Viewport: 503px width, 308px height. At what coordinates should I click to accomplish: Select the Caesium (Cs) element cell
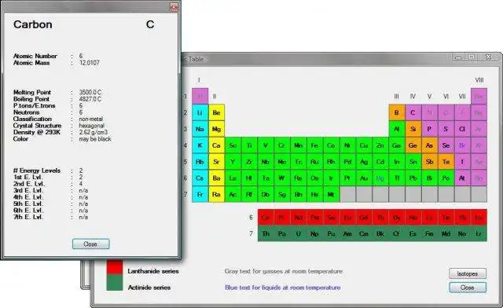coord(200,178)
